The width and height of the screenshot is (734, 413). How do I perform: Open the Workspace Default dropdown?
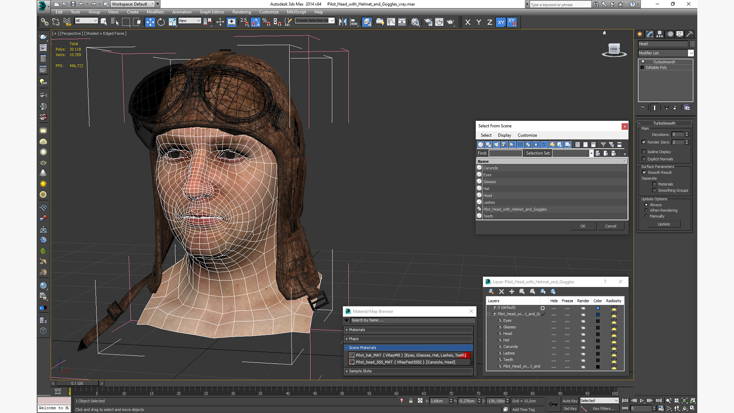133,4
